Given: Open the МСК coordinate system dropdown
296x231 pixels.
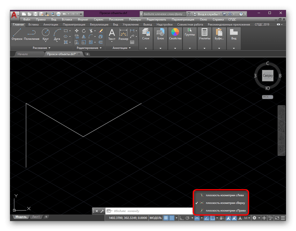Looking at the screenshot, I should coord(268,97).
